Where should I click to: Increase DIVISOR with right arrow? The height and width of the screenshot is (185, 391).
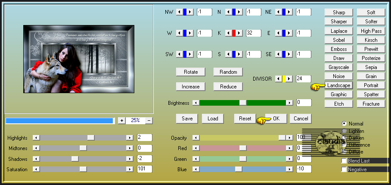289,79
